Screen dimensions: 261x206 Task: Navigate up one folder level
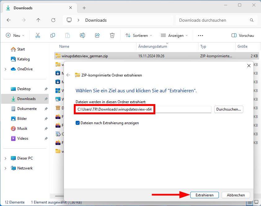pos(38,20)
